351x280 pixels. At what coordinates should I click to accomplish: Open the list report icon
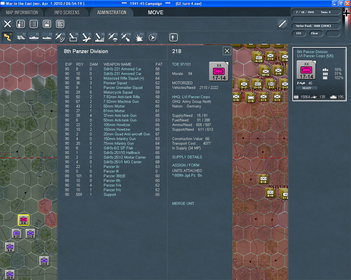coord(34,24)
